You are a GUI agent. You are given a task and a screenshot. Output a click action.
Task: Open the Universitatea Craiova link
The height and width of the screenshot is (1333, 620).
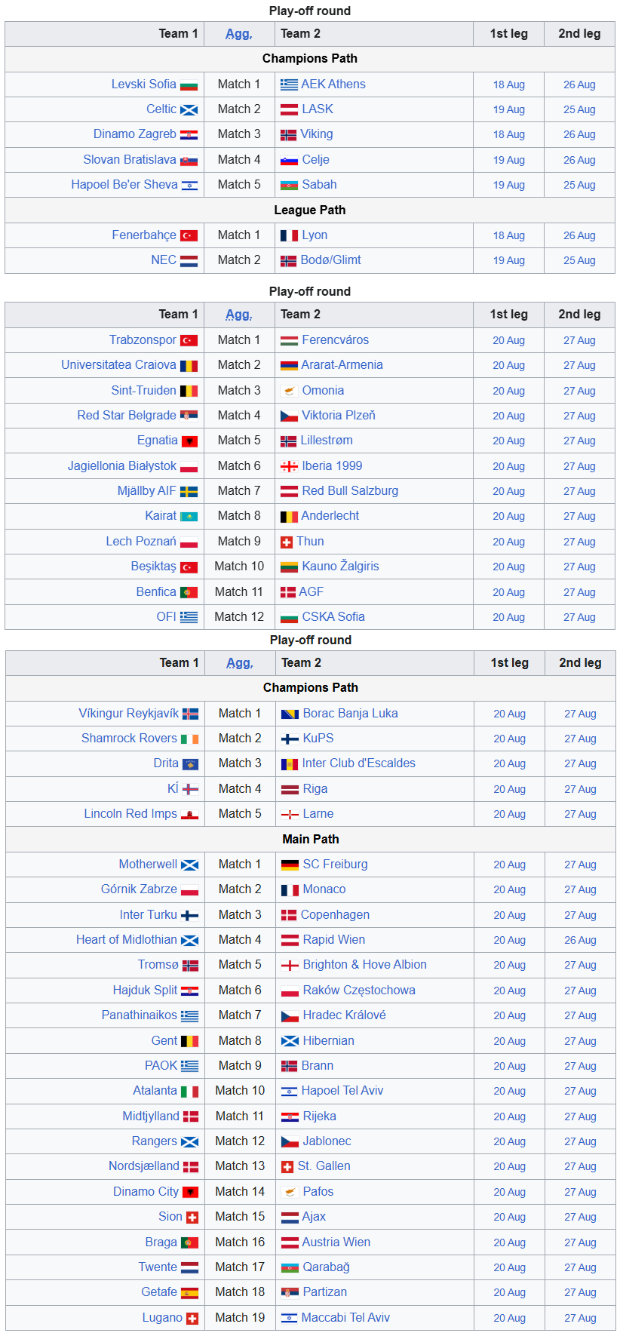pos(118,365)
